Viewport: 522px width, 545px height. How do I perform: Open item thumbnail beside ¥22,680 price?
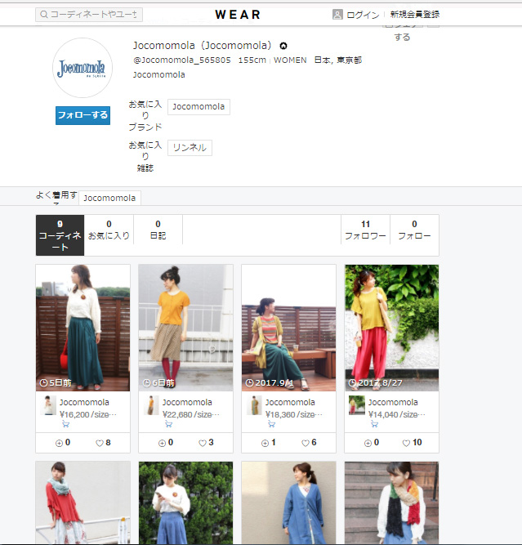coord(151,405)
